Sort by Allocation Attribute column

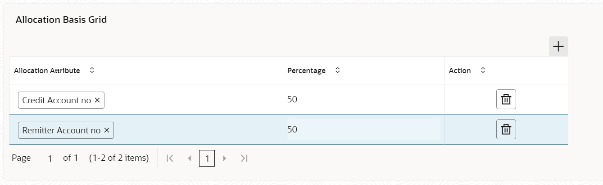92,70
